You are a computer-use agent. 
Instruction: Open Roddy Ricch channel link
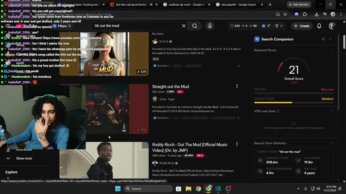pyautogui.click(x=167, y=163)
